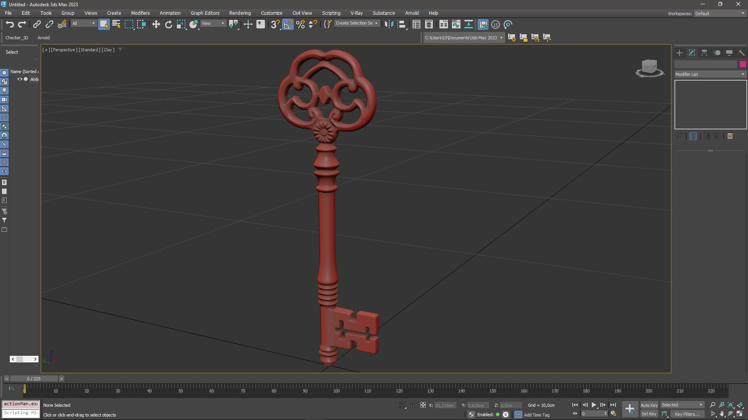
Task: Click the Scene Explorer horizontal scrollbar
Action: tap(24, 359)
